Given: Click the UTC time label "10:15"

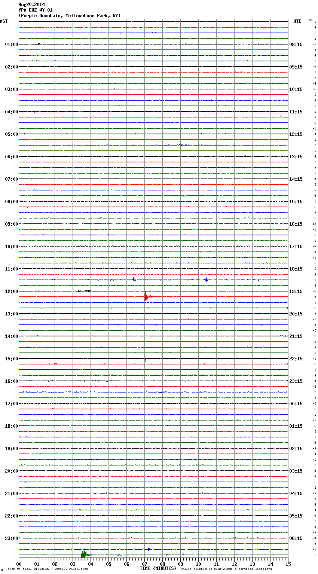Looking at the screenshot, I should pyautogui.click(x=296, y=89).
